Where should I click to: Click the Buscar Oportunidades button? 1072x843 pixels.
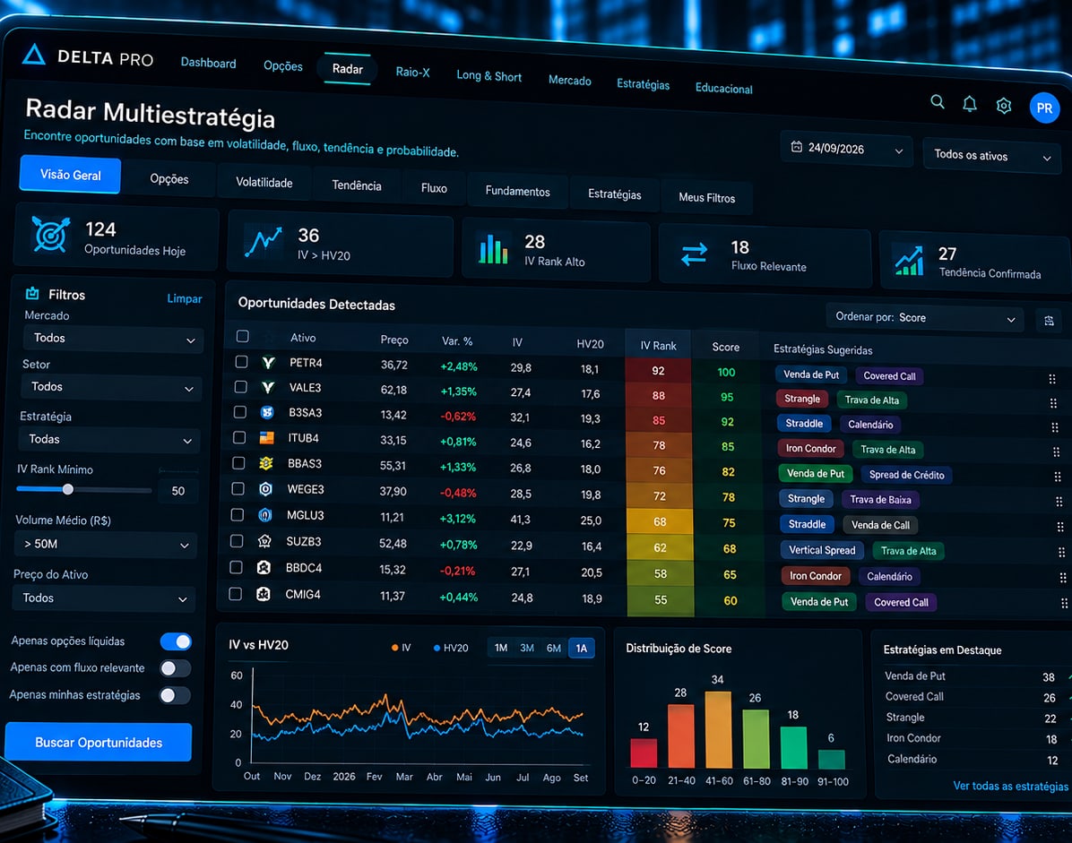[x=99, y=742]
